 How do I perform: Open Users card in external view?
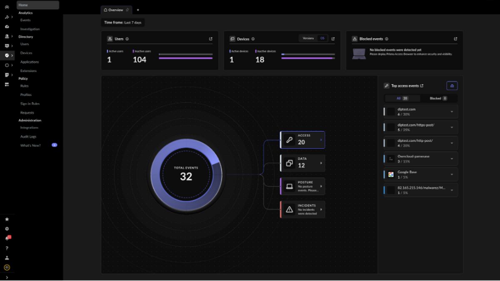tap(210, 39)
